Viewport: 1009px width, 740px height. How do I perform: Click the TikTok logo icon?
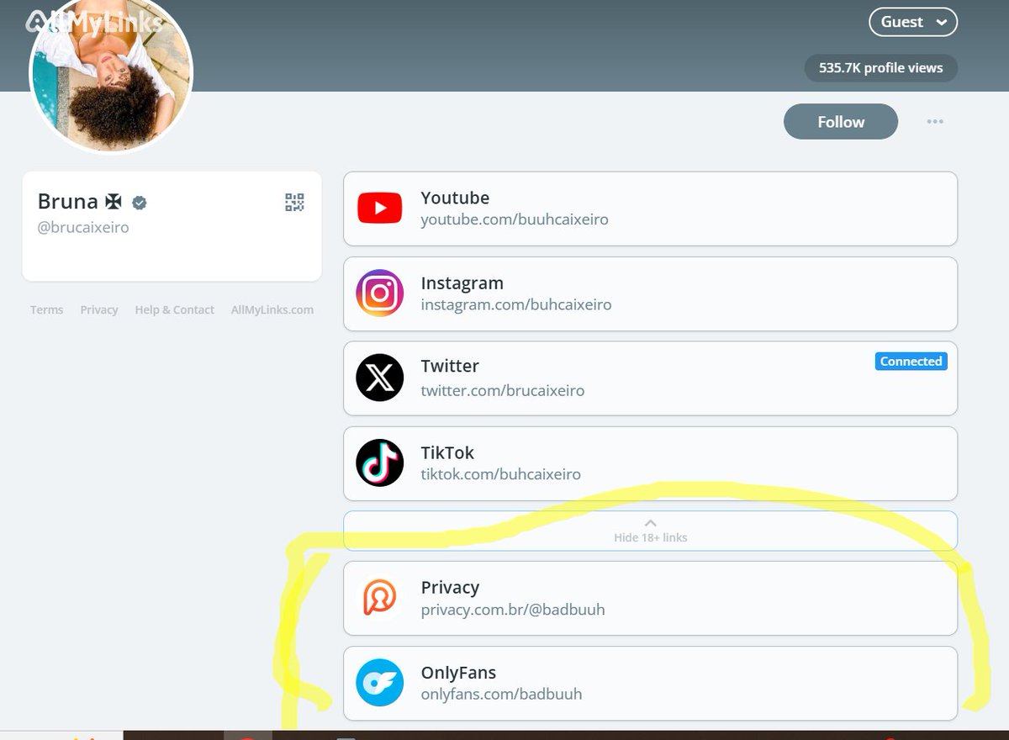379,462
